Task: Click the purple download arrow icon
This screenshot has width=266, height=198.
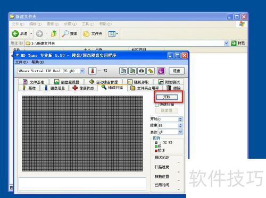Action: 161,71
